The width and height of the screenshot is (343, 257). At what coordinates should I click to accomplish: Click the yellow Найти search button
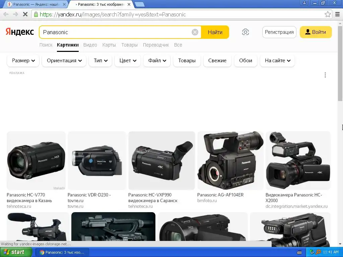point(215,32)
